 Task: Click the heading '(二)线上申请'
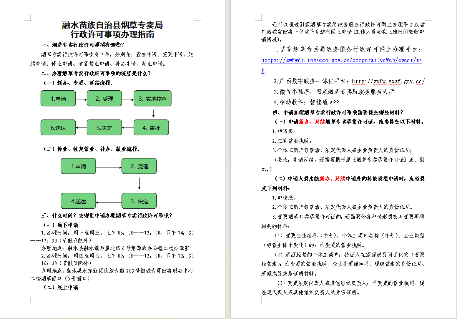pos(60,287)
